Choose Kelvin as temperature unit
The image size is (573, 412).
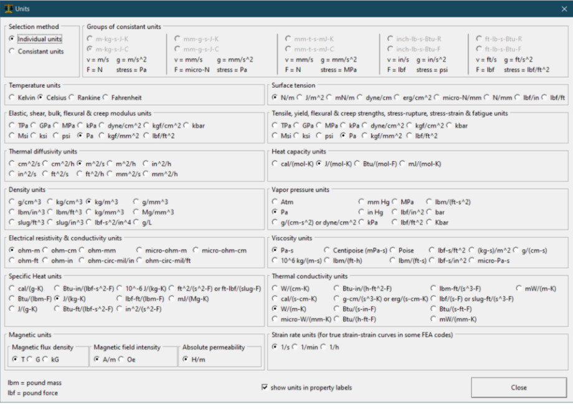tap(12, 98)
